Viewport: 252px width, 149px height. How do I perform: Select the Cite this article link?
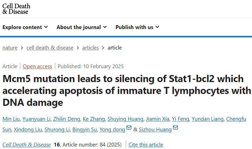[x=146, y=145]
